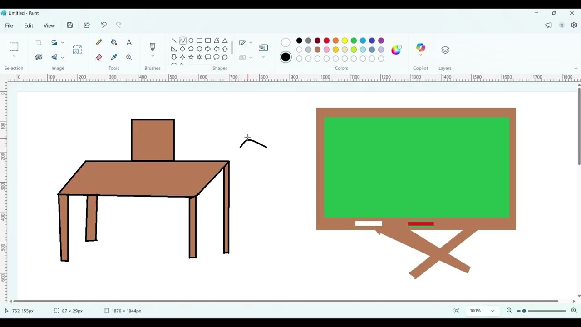Select the Five-point star shape
This screenshot has width=581, height=327.
pyautogui.click(x=191, y=57)
